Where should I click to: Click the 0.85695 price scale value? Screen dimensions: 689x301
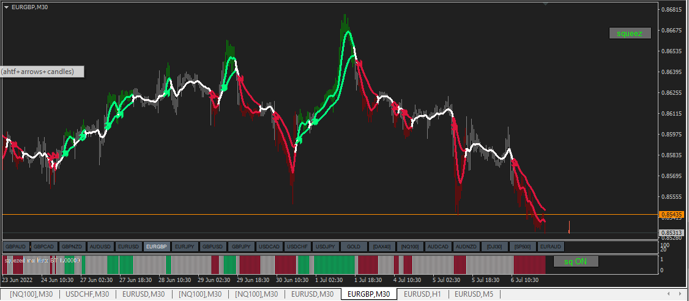click(x=672, y=176)
